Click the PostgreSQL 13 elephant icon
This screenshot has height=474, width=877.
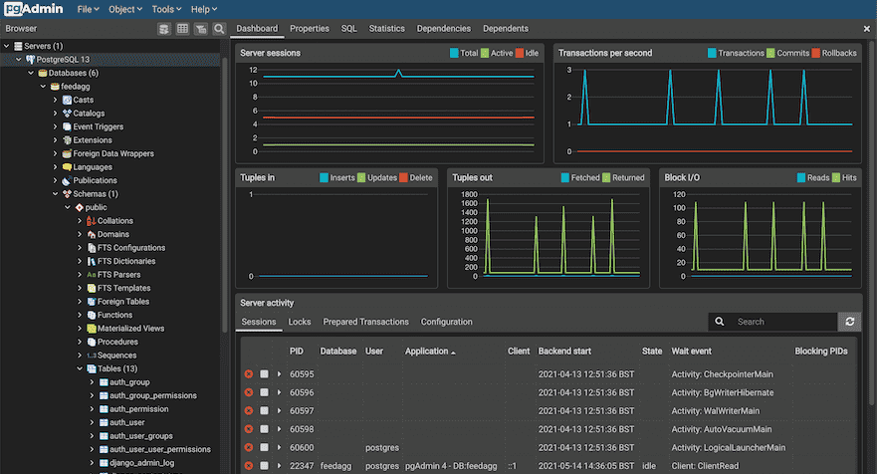click(30, 60)
